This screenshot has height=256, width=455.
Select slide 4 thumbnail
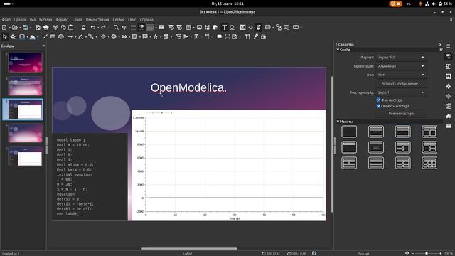[x=26, y=133]
